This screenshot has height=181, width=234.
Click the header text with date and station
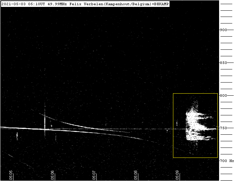pyautogui.click(x=85, y=4)
